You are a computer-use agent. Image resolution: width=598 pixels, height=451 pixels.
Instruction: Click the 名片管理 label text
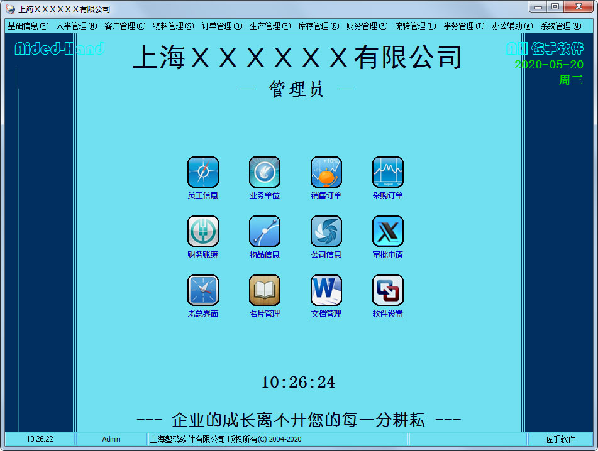[x=265, y=314]
